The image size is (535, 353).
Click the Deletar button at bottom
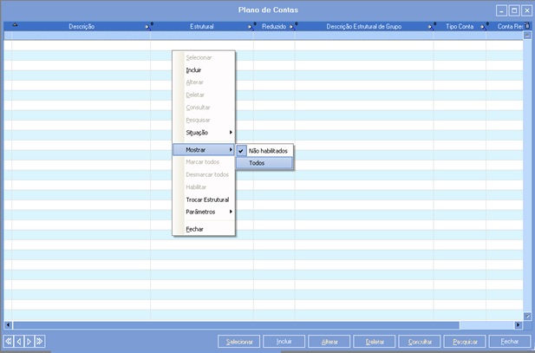(x=374, y=342)
